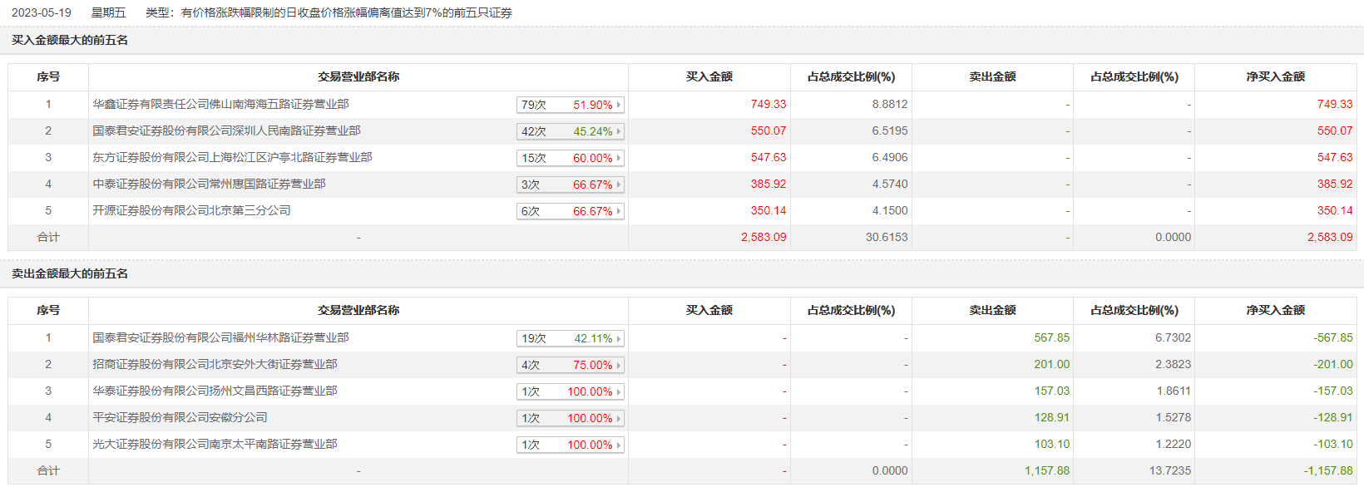Click 国泰君安证券福州华林路证券营业部 link

(220, 337)
